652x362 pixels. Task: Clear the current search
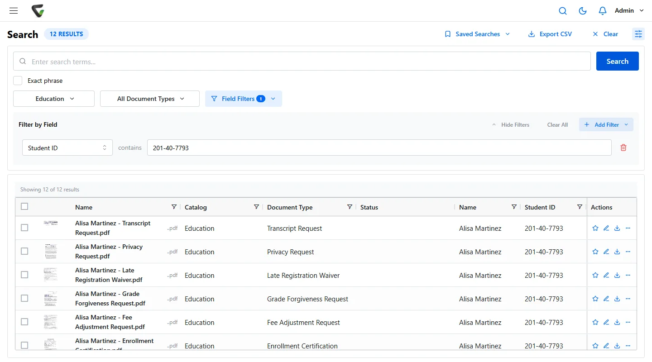[x=605, y=34]
